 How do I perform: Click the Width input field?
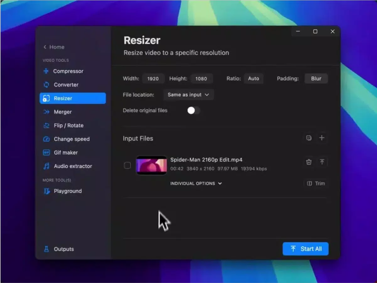tap(153, 79)
